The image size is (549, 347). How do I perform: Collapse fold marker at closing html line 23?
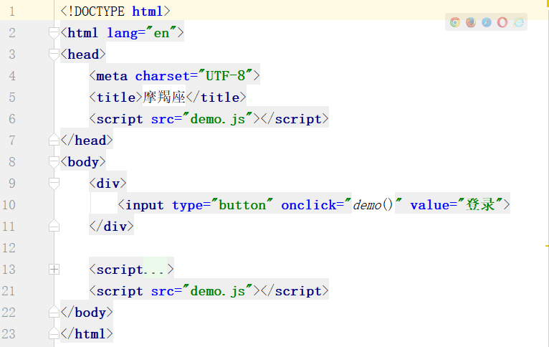coord(54,333)
